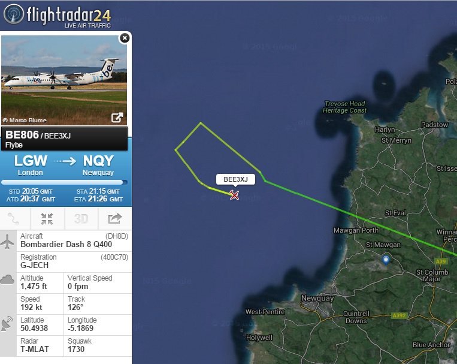The width and height of the screenshot is (457, 364).
Task: Open aircraft photo in external link
Action: 117,118
